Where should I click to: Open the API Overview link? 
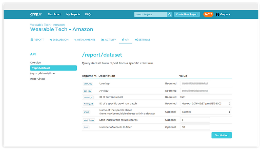(x=36, y=63)
